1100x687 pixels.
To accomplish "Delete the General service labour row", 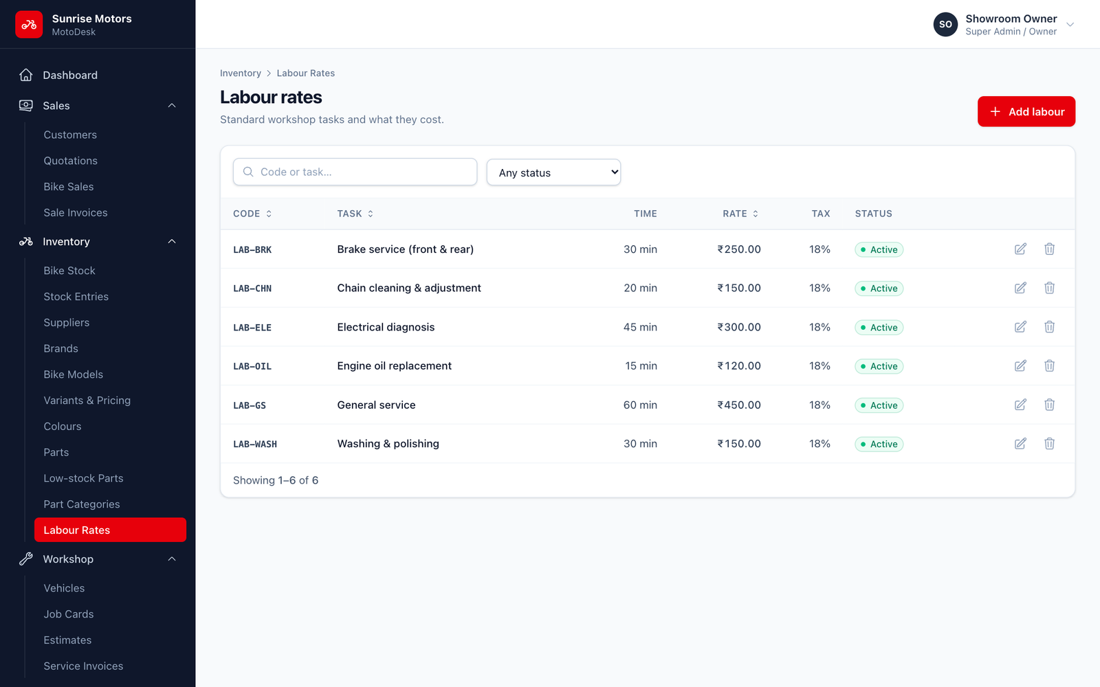I will pyautogui.click(x=1049, y=405).
